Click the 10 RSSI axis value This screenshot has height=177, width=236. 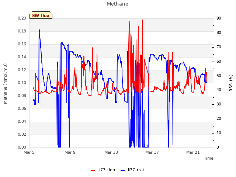coord(219,133)
